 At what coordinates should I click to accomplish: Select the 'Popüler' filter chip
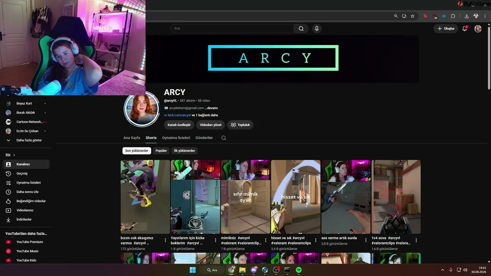[x=161, y=151]
